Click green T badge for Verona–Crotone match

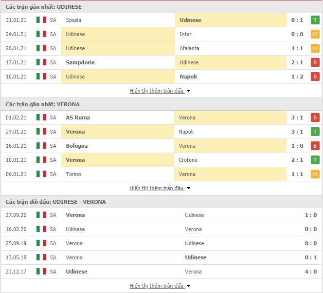point(315,160)
